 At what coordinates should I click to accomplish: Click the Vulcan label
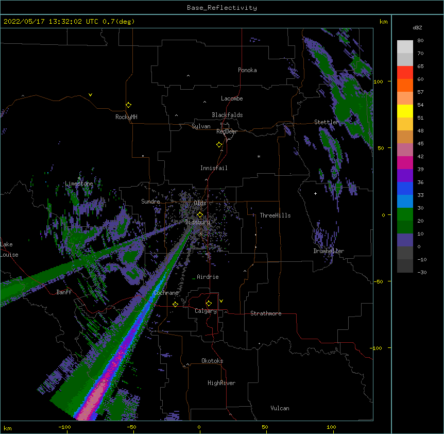(x=280, y=408)
